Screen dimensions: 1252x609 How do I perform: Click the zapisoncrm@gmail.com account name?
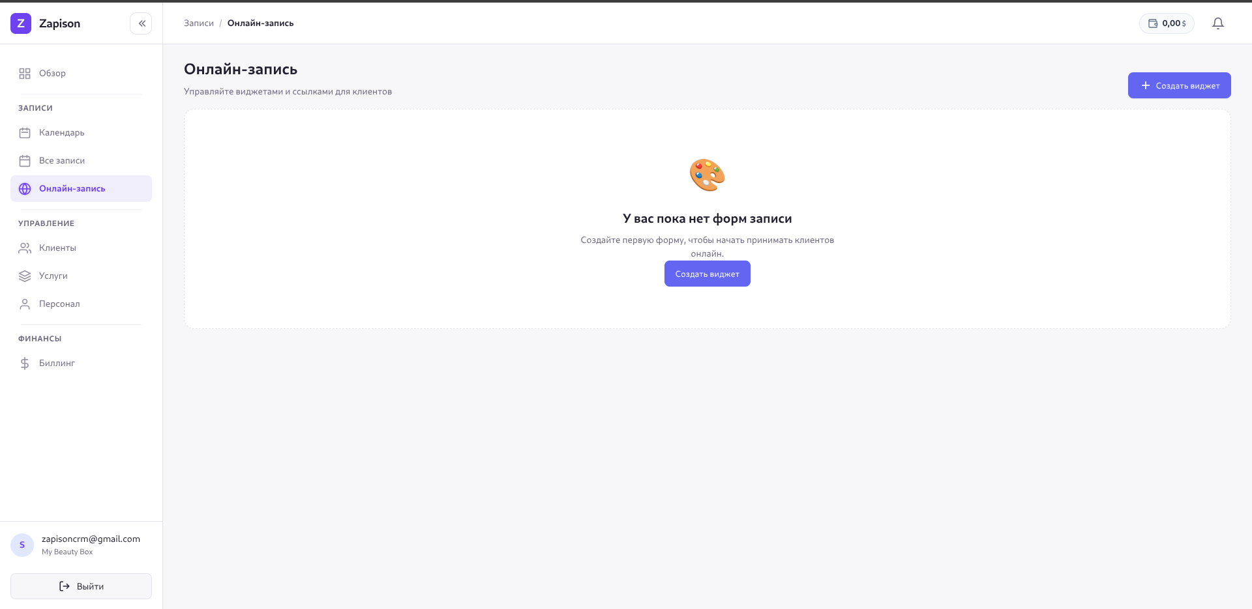click(x=91, y=539)
